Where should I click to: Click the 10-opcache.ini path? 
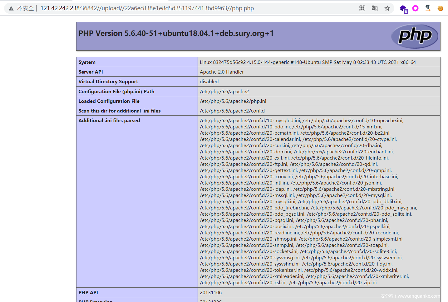pos(353,121)
